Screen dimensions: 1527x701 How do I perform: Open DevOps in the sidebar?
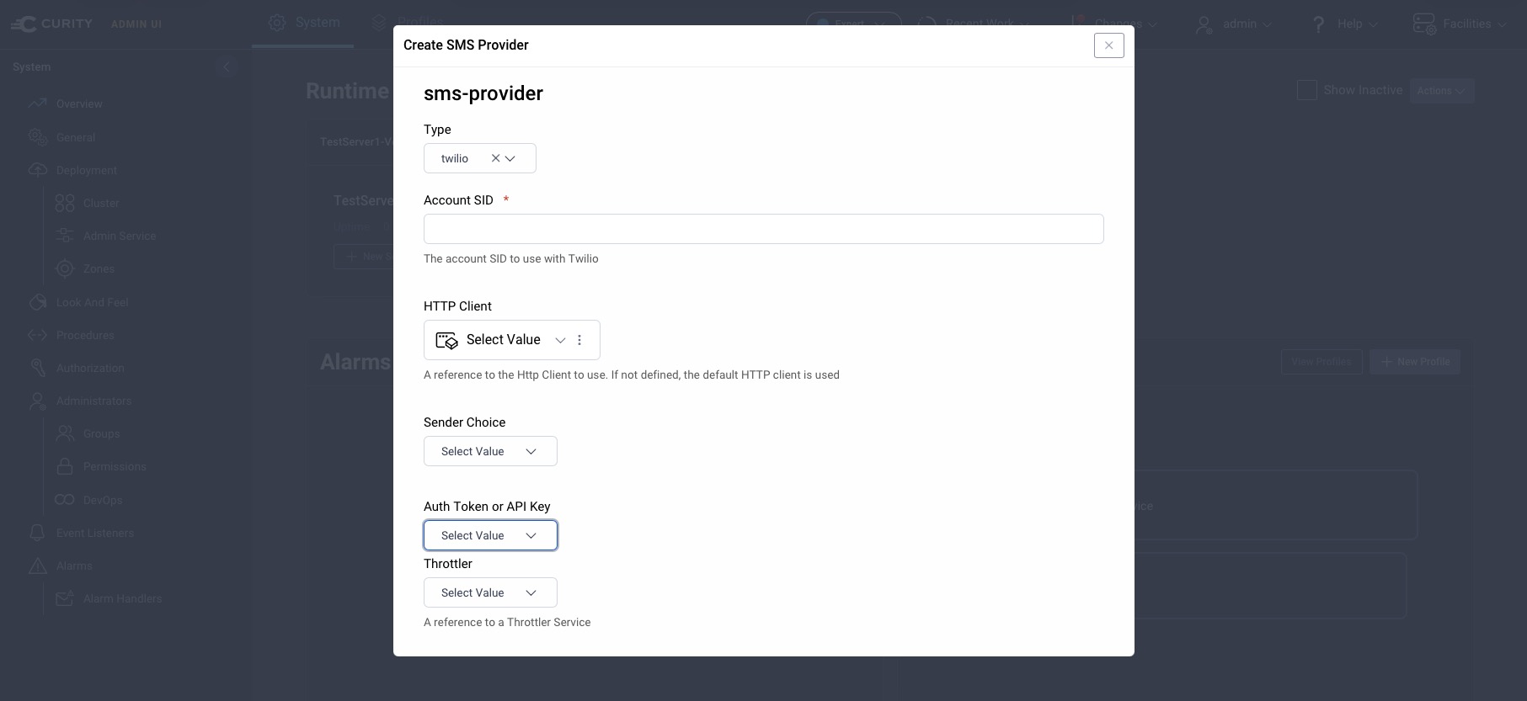(103, 500)
